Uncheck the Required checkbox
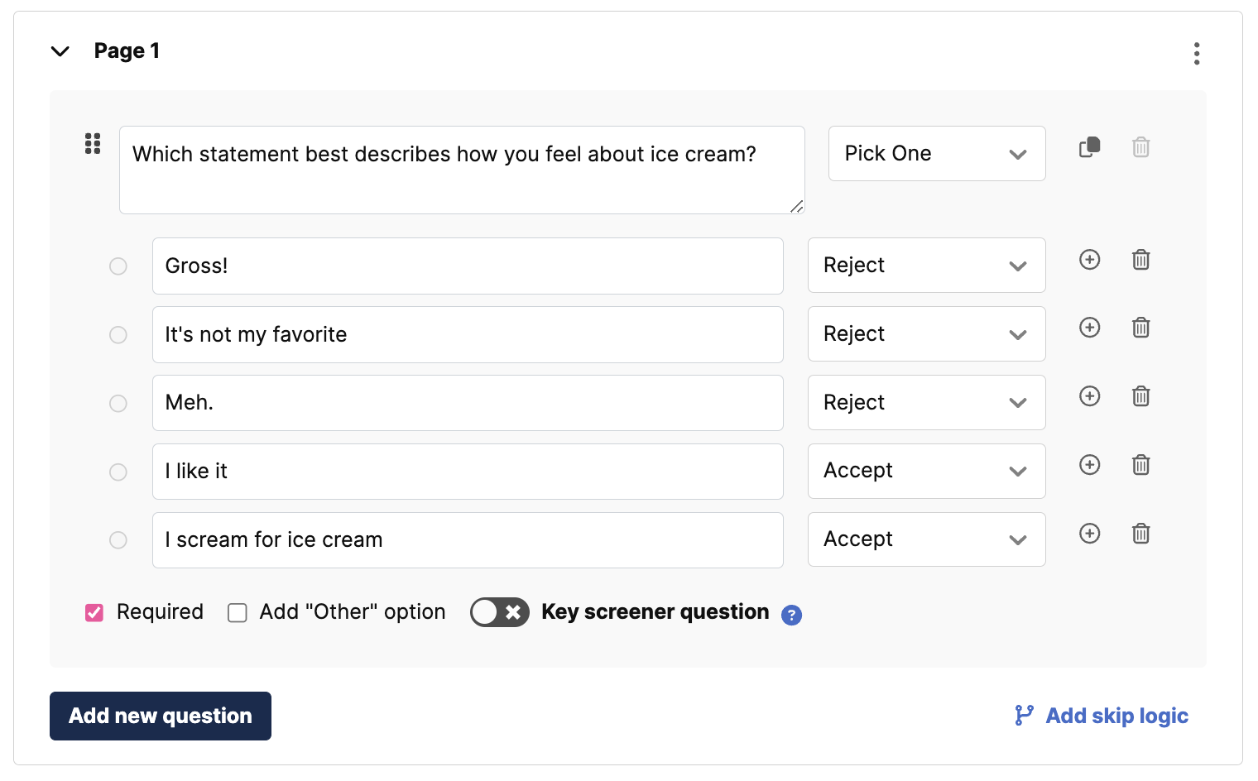 pyautogui.click(x=94, y=612)
